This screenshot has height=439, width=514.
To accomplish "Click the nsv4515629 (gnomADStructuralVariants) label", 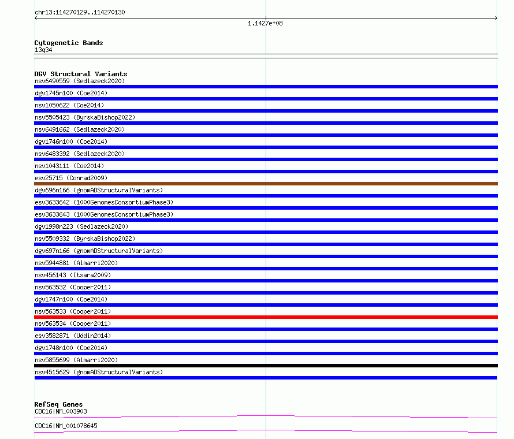I will click(x=99, y=372).
